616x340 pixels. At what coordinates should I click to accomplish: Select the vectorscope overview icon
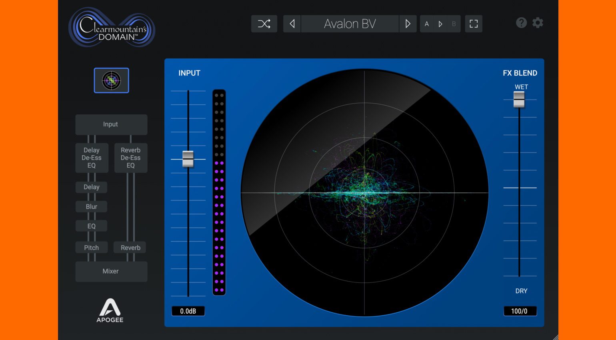tap(111, 80)
